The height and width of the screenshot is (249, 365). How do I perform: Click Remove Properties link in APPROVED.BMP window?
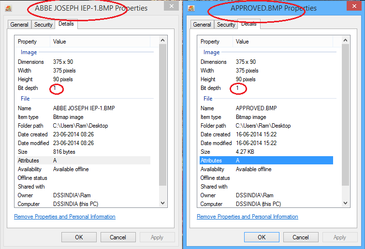[248, 217]
